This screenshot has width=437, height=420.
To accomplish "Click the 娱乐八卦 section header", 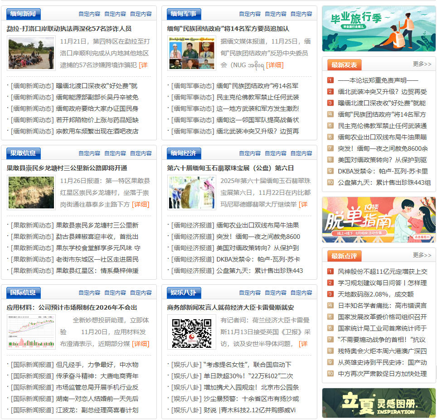I will coord(184,292).
